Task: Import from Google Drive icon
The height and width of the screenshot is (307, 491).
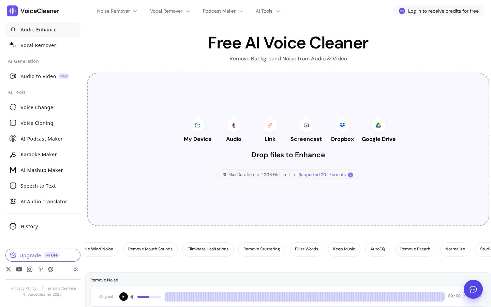Action: (378, 126)
